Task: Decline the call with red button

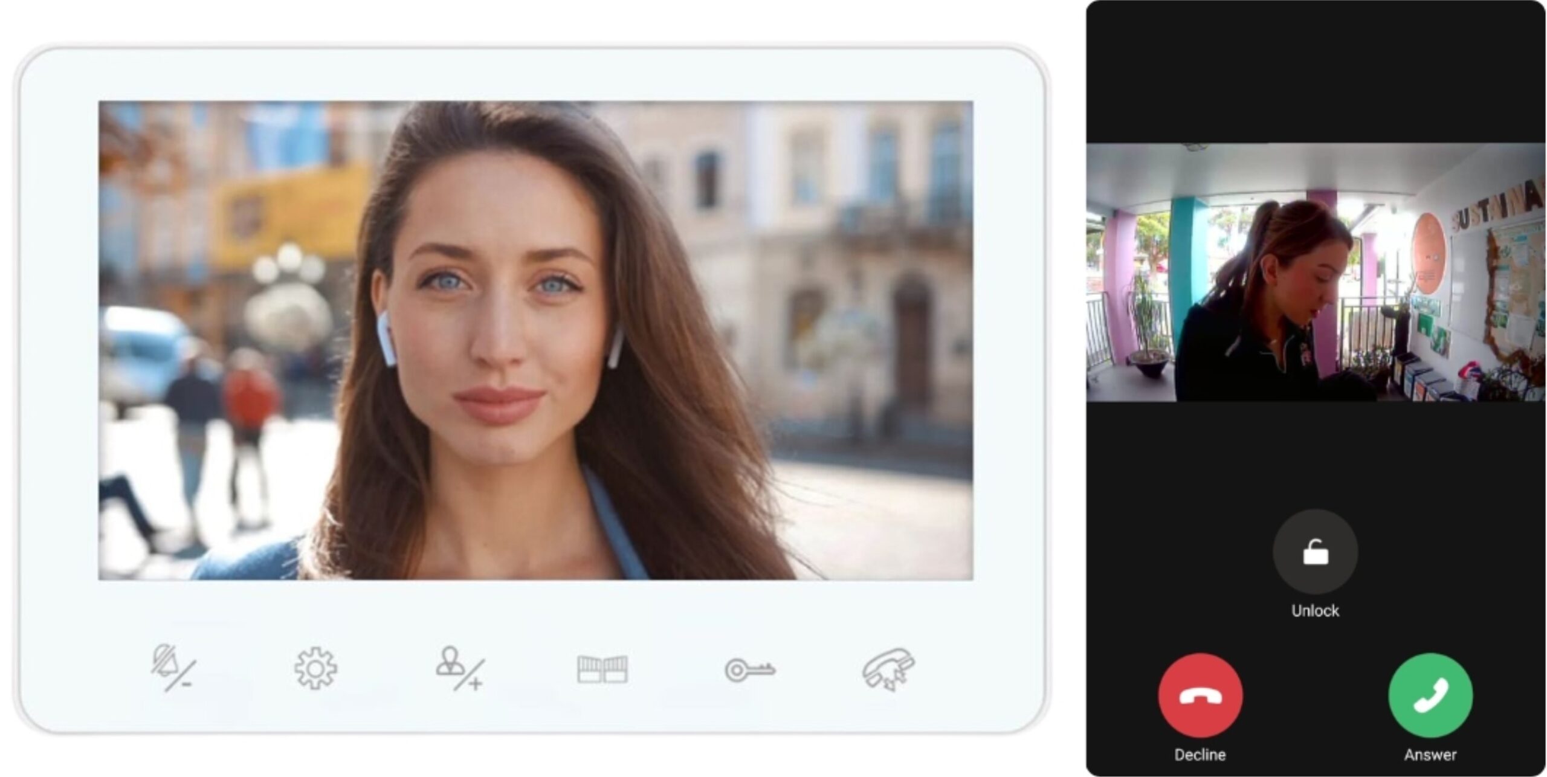Action: coord(1200,695)
